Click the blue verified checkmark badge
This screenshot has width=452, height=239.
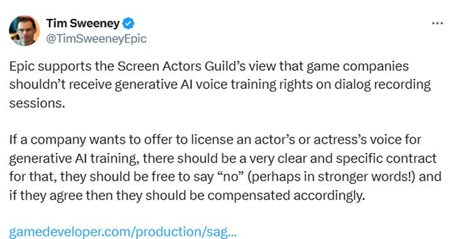click(128, 23)
